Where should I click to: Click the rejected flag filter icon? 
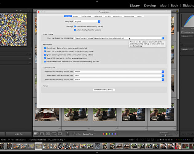143,140
